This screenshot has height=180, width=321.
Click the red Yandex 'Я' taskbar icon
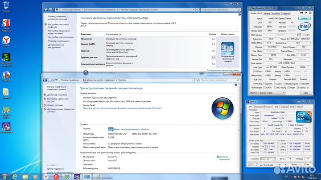tap(57, 177)
